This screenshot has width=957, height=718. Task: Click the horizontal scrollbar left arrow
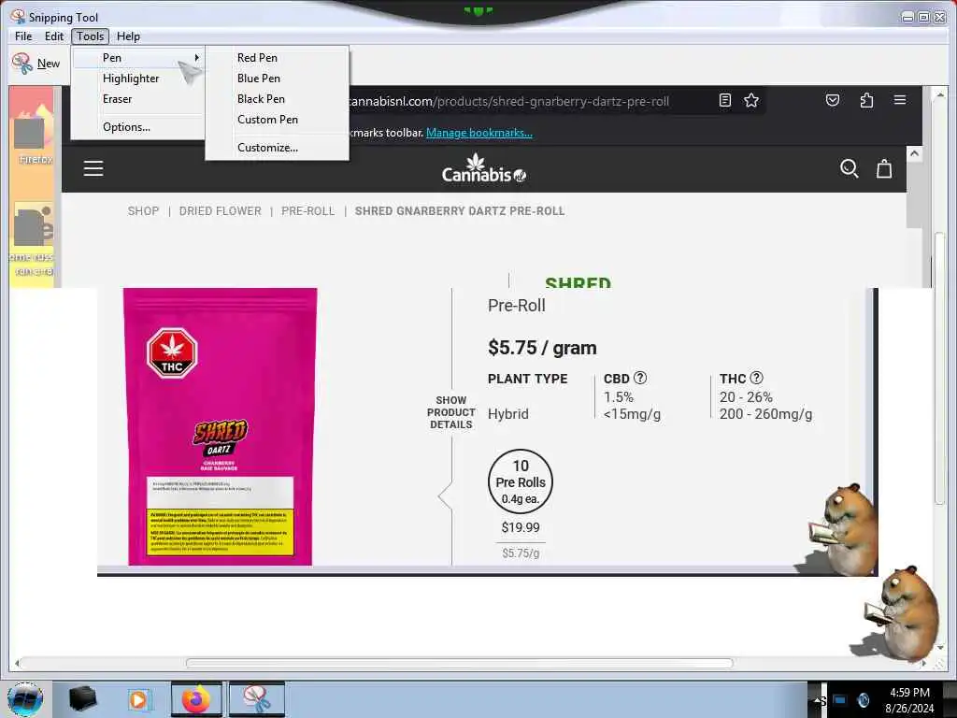coord(17,663)
